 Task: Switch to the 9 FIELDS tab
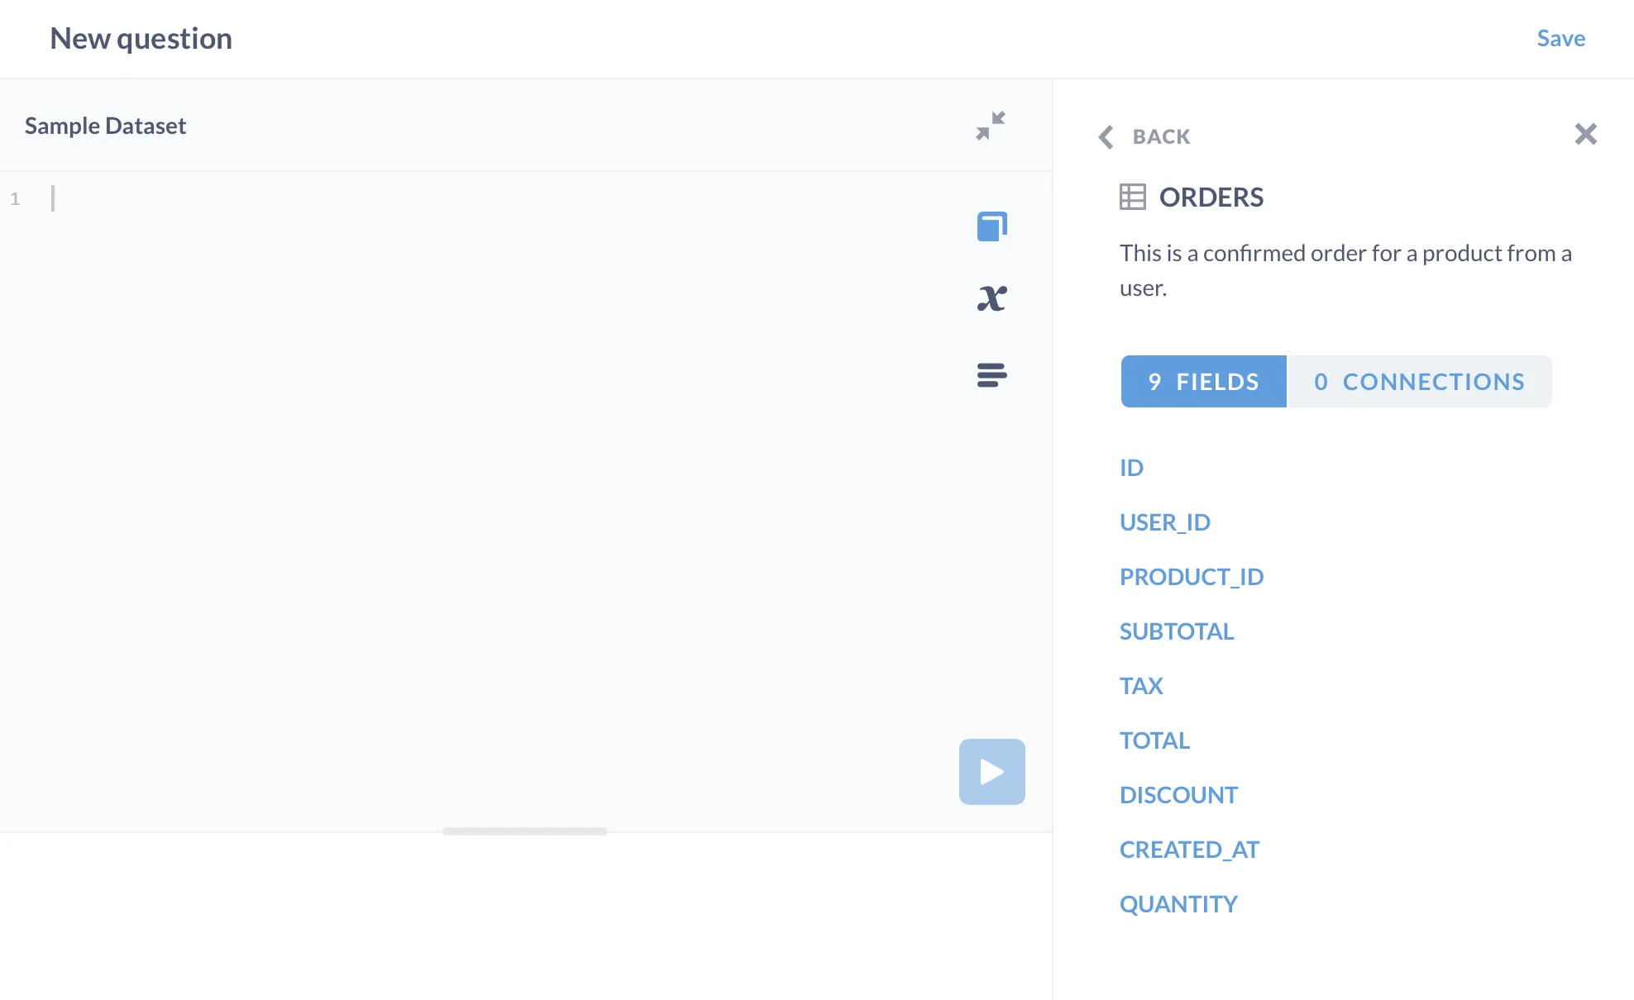(1203, 381)
